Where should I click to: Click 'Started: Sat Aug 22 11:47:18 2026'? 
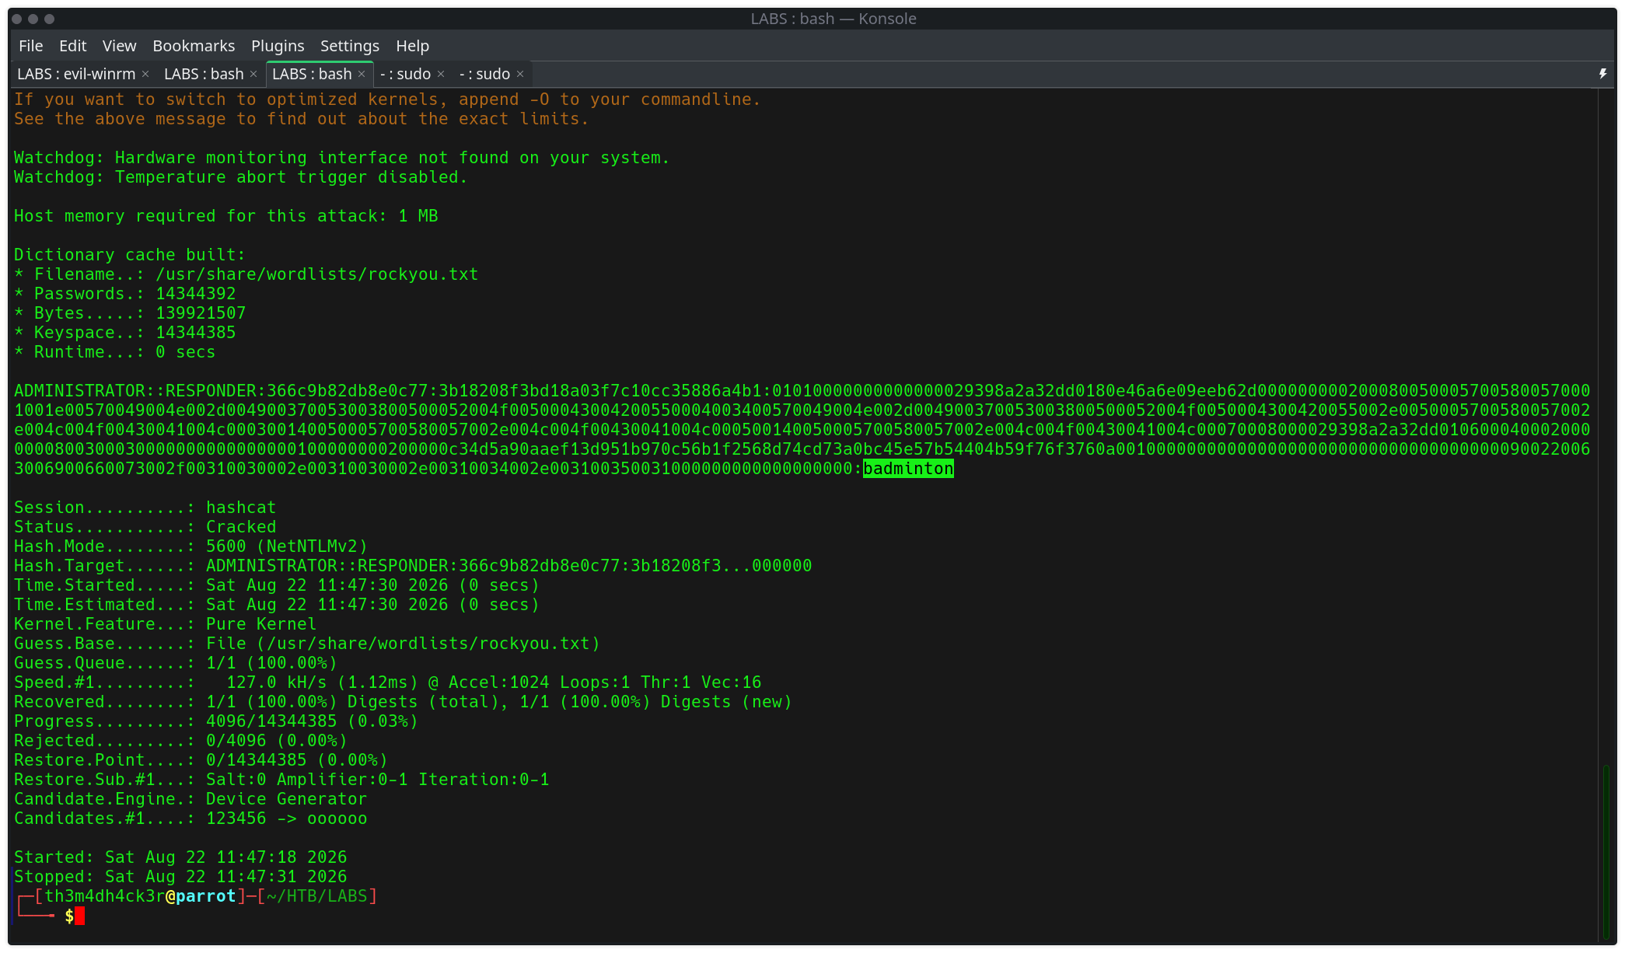pos(180,857)
